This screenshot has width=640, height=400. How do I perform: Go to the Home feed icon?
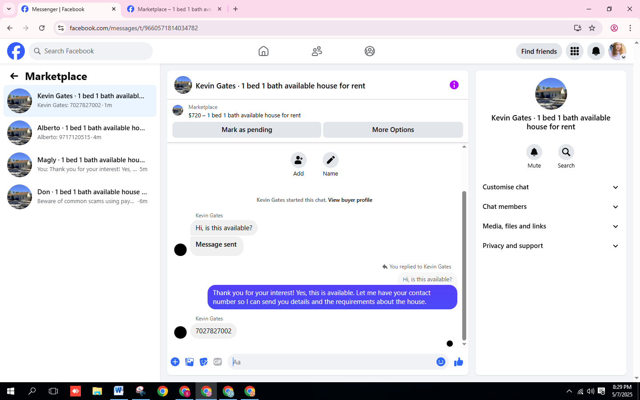click(264, 51)
